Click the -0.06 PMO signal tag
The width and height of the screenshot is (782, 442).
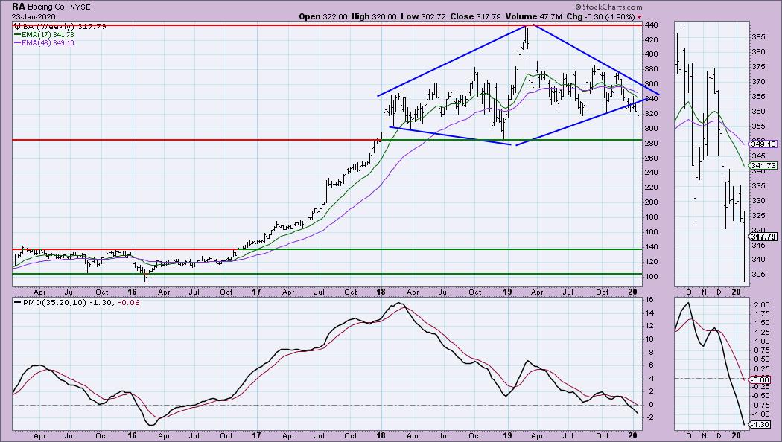point(760,379)
